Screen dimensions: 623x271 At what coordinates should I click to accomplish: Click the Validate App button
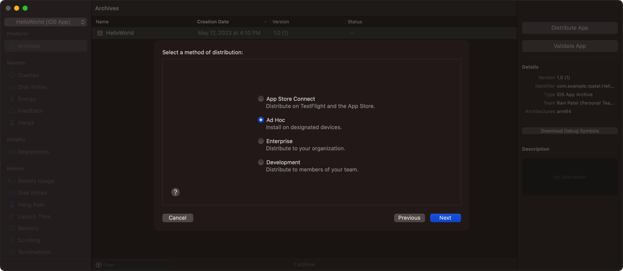[570, 46]
